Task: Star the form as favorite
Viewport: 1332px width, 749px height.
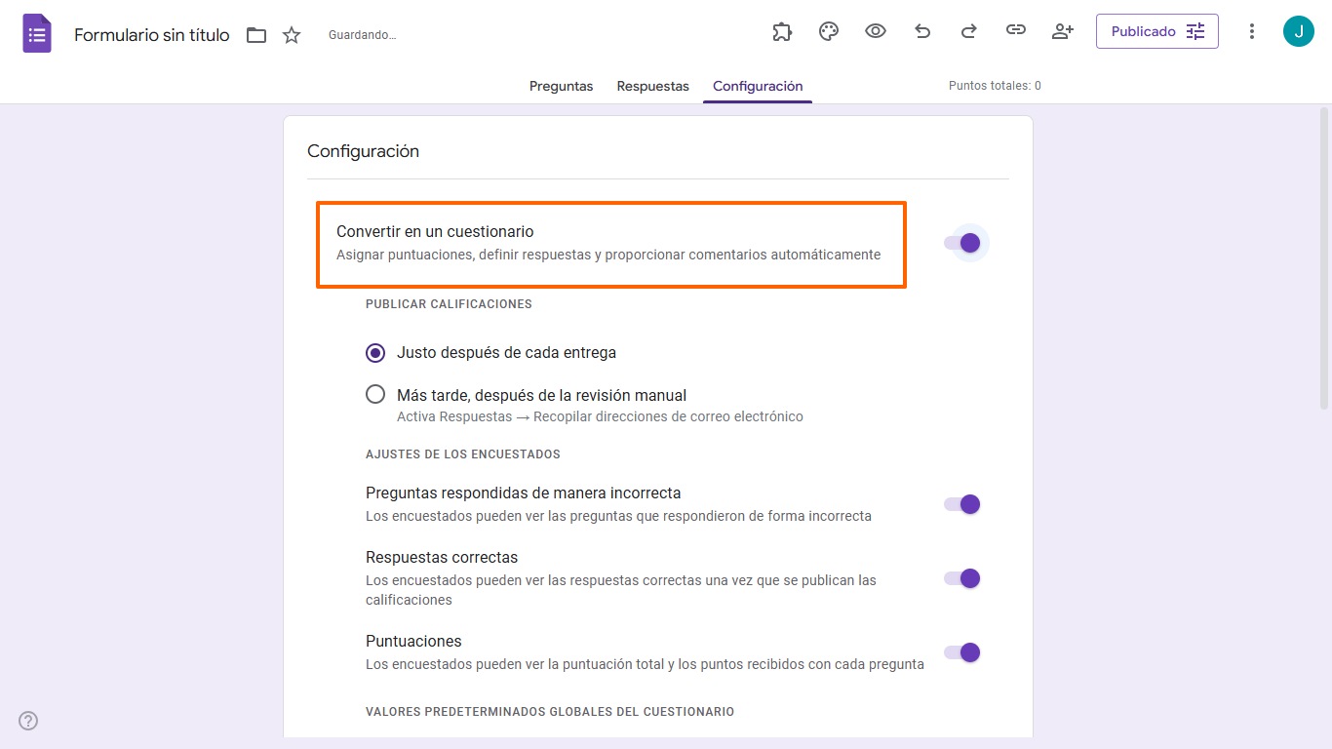Action: (291, 34)
